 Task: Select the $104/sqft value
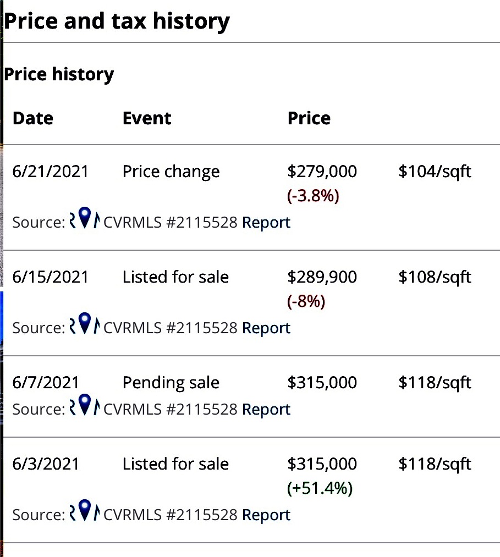click(x=435, y=172)
